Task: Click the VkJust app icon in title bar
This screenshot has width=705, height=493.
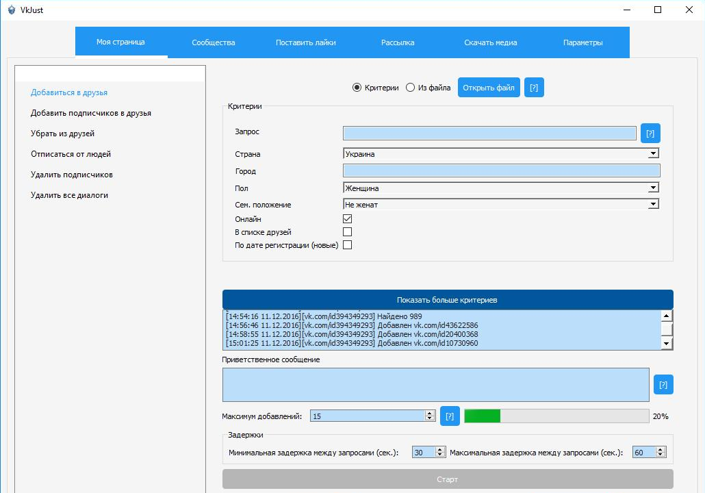Action: [11, 10]
